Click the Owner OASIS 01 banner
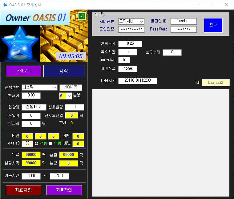 35,18
